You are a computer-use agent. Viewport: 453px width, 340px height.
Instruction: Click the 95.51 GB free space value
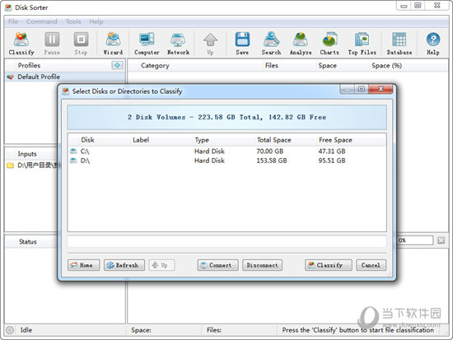(x=332, y=161)
